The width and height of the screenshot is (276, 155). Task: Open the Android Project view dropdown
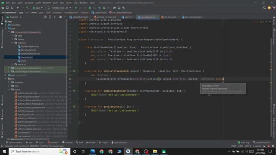pos(14,17)
